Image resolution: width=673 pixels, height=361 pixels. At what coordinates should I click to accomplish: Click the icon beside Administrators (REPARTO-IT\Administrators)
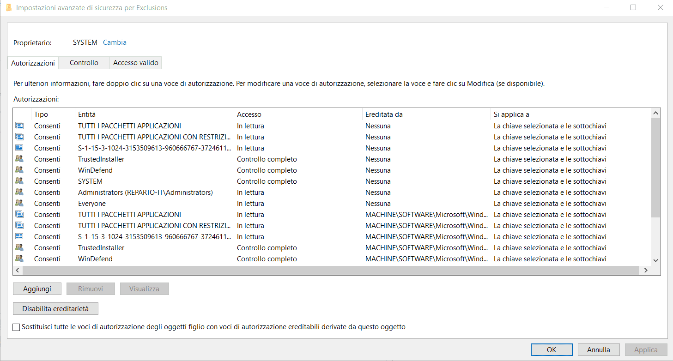coord(19,192)
